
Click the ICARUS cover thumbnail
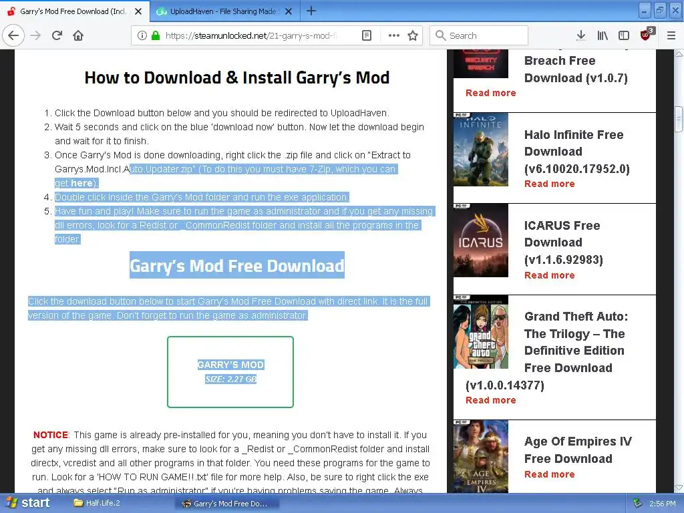pyautogui.click(x=481, y=240)
